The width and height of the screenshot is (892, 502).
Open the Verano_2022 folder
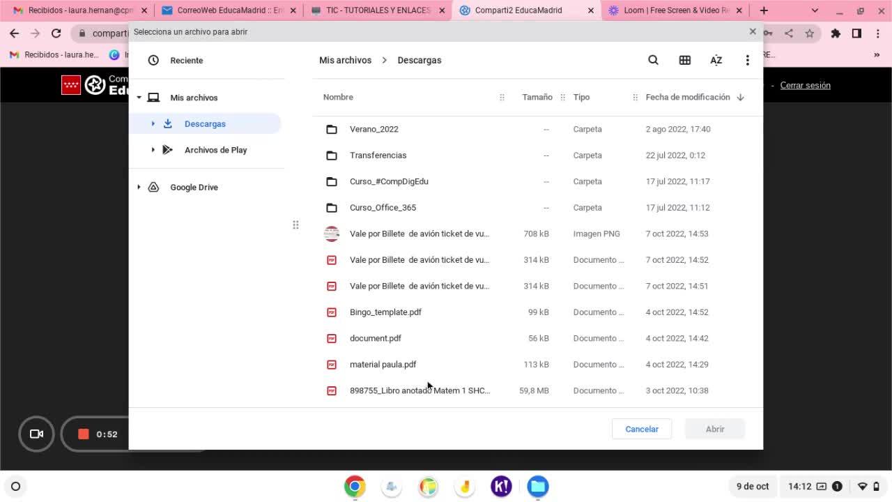coord(374,129)
